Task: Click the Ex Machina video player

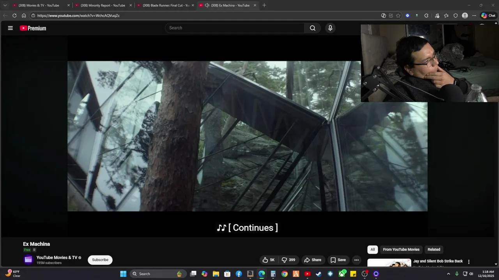Action: tap(248, 136)
